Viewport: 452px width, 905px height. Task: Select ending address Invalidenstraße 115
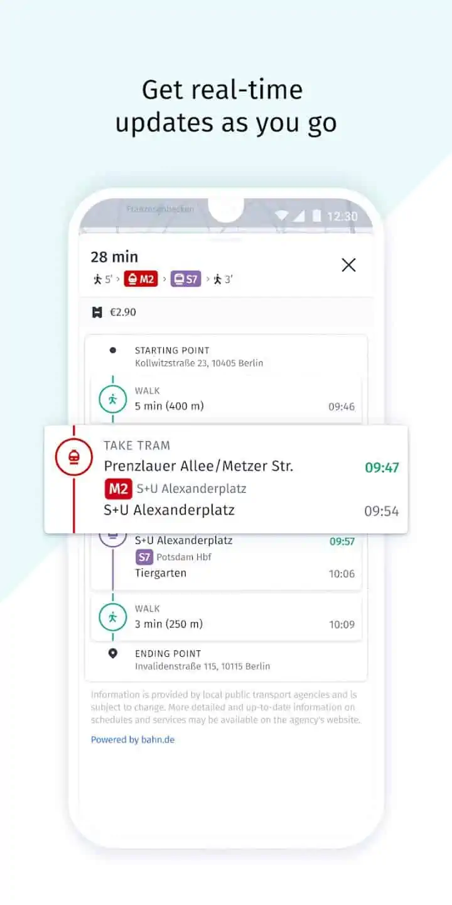(202, 666)
